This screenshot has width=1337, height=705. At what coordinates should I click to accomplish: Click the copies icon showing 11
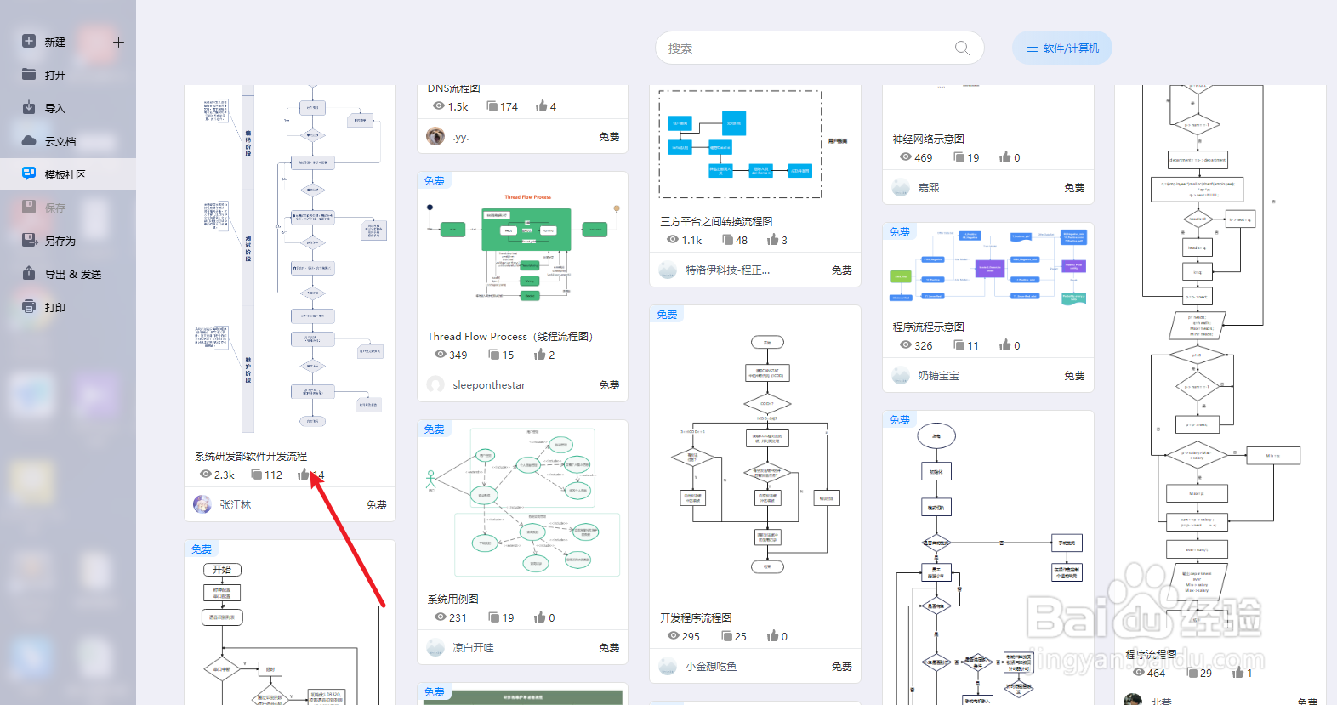tap(959, 345)
